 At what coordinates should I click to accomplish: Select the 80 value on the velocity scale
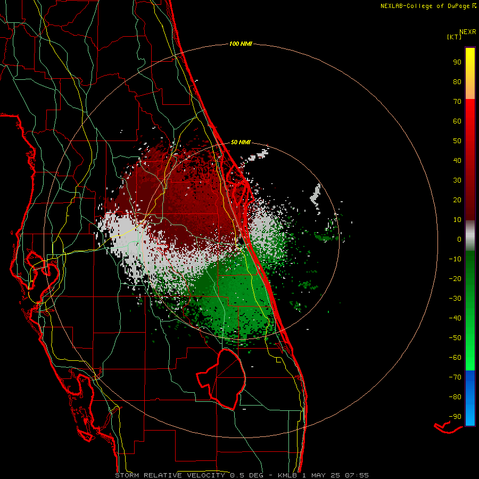[457, 81]
